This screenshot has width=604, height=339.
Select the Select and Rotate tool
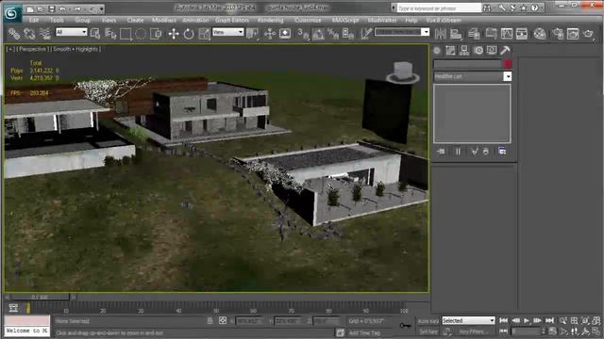189,34
